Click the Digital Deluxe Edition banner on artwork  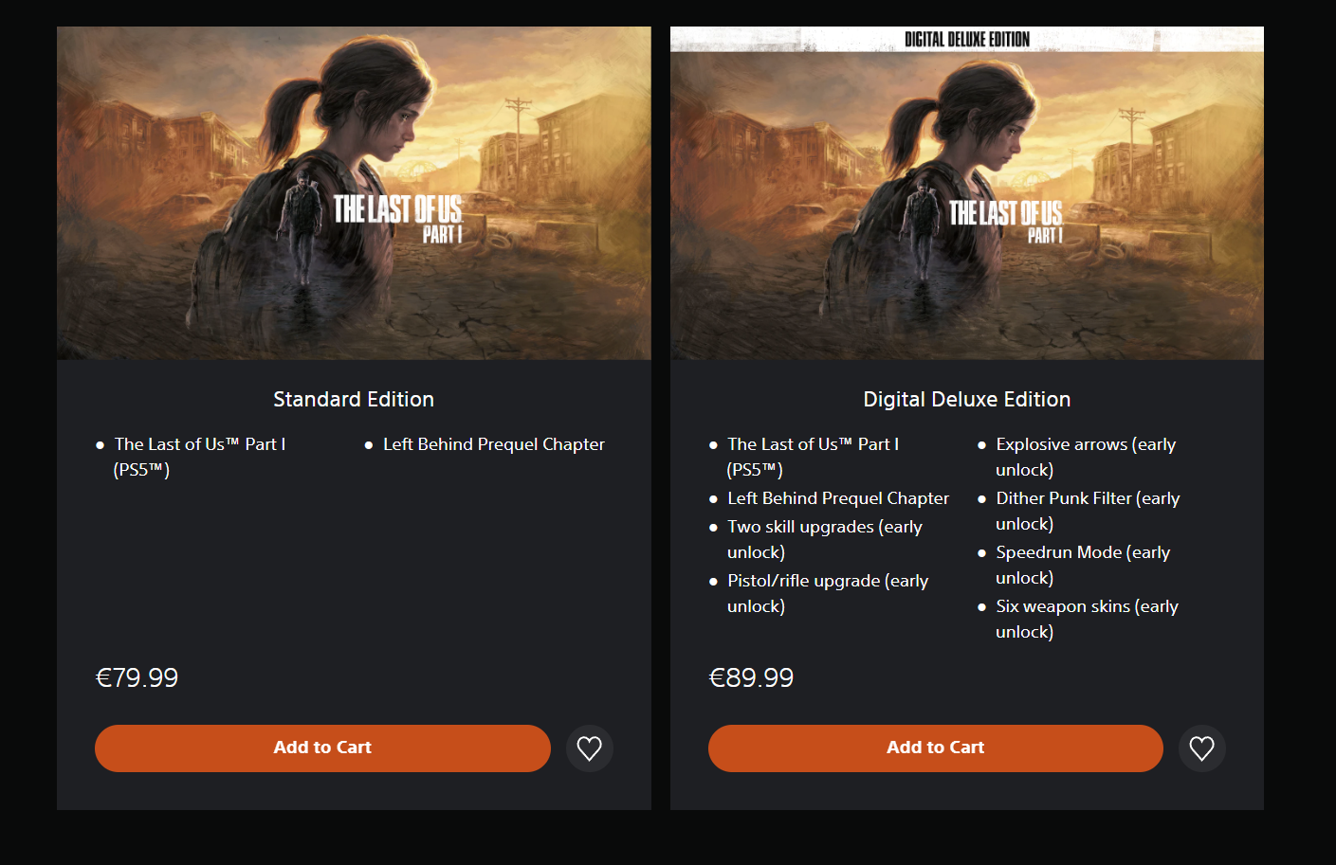(967, 39)
